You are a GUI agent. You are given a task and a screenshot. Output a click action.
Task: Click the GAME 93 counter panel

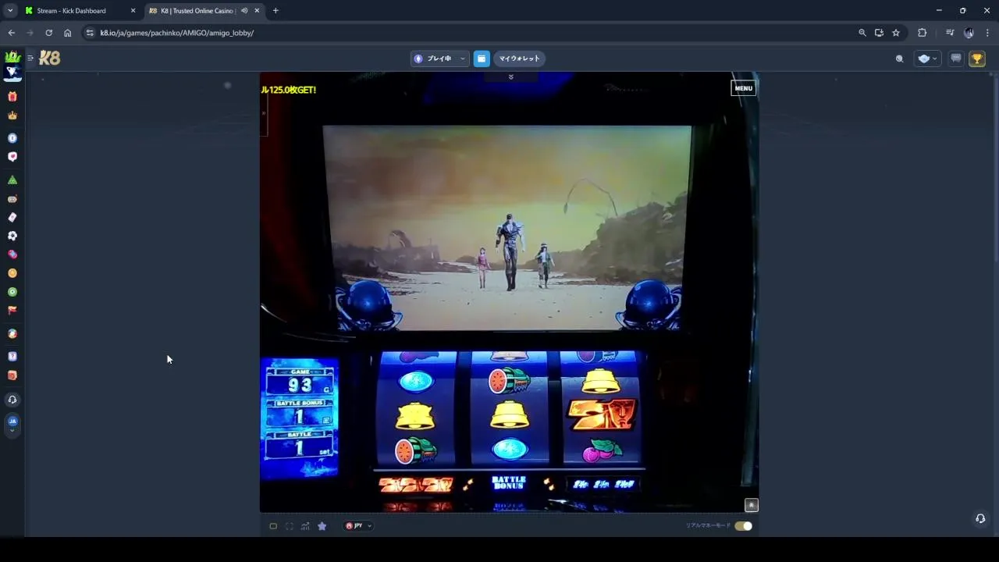click(x=300, y=382)
